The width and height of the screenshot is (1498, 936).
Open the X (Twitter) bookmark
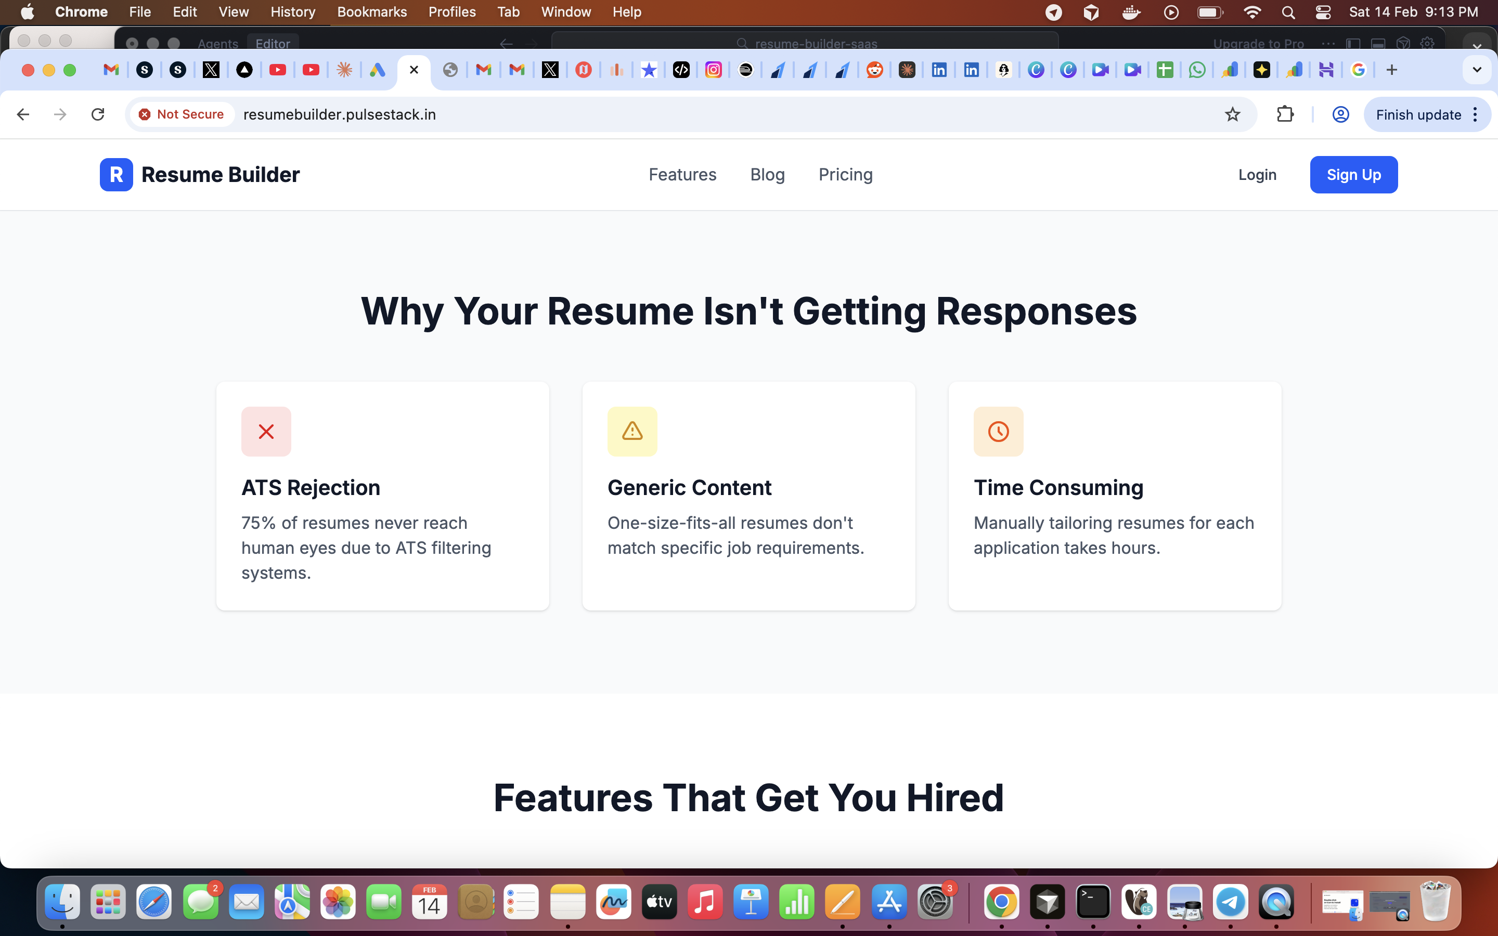point(211,70)
